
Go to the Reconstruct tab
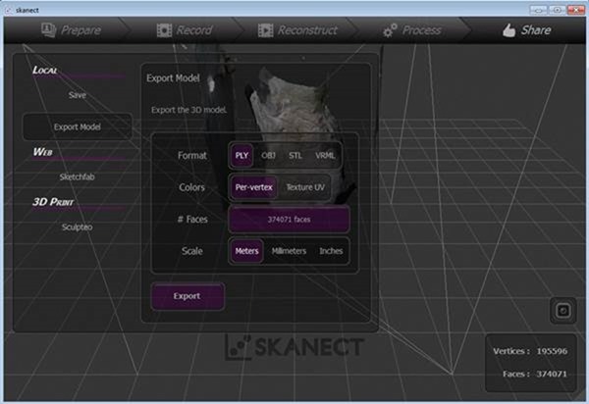coord(297,30)
